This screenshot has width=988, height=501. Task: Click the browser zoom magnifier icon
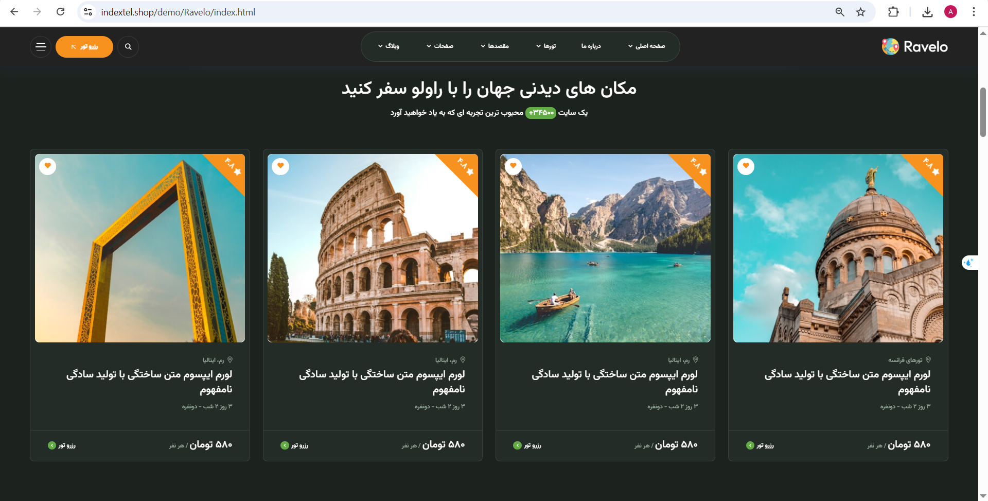tap(839, 12)
